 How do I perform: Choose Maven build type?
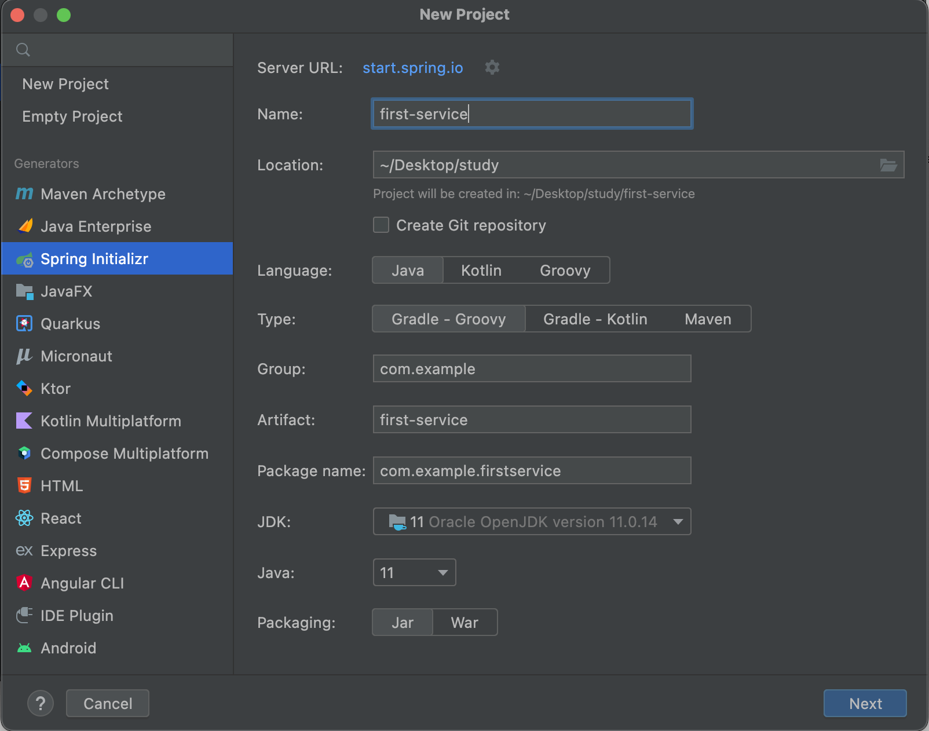pos(708,319)
